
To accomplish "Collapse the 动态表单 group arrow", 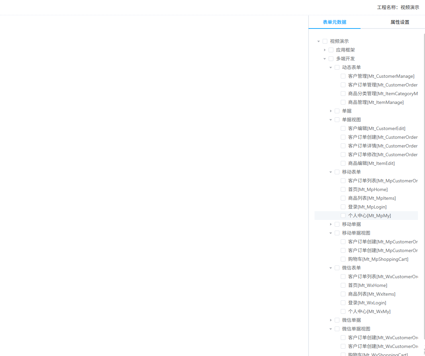I will (331, 67).
